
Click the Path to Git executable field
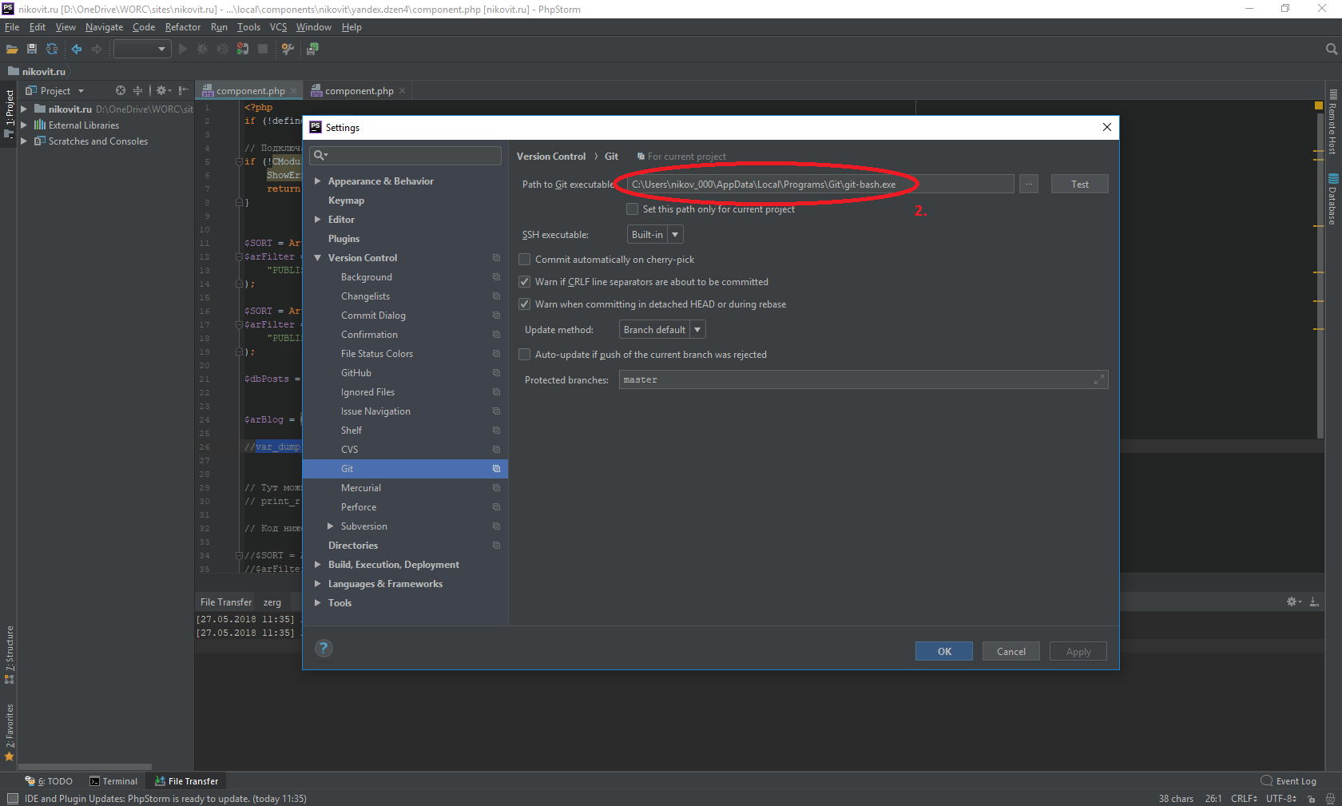(x=820, y=184)
